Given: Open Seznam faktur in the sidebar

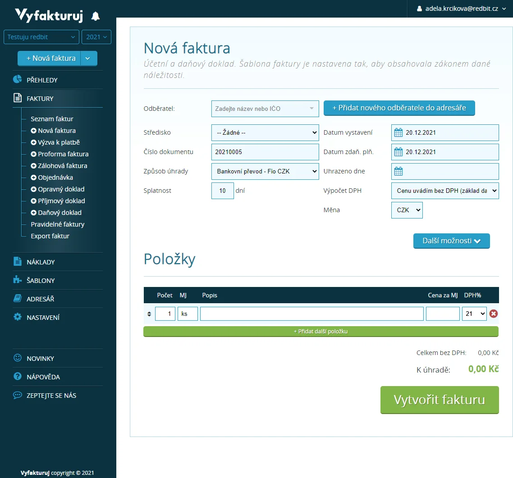Looking at the screenshot, I should [x=52, y=119].
